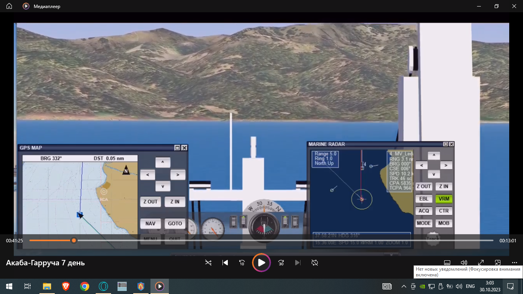Click NAV button in GPS MAP

tap(150, 224)
